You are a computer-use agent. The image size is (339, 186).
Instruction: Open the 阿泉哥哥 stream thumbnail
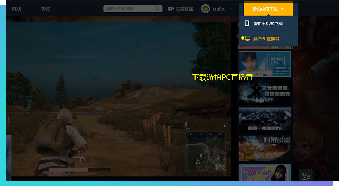tap(264, 148)
